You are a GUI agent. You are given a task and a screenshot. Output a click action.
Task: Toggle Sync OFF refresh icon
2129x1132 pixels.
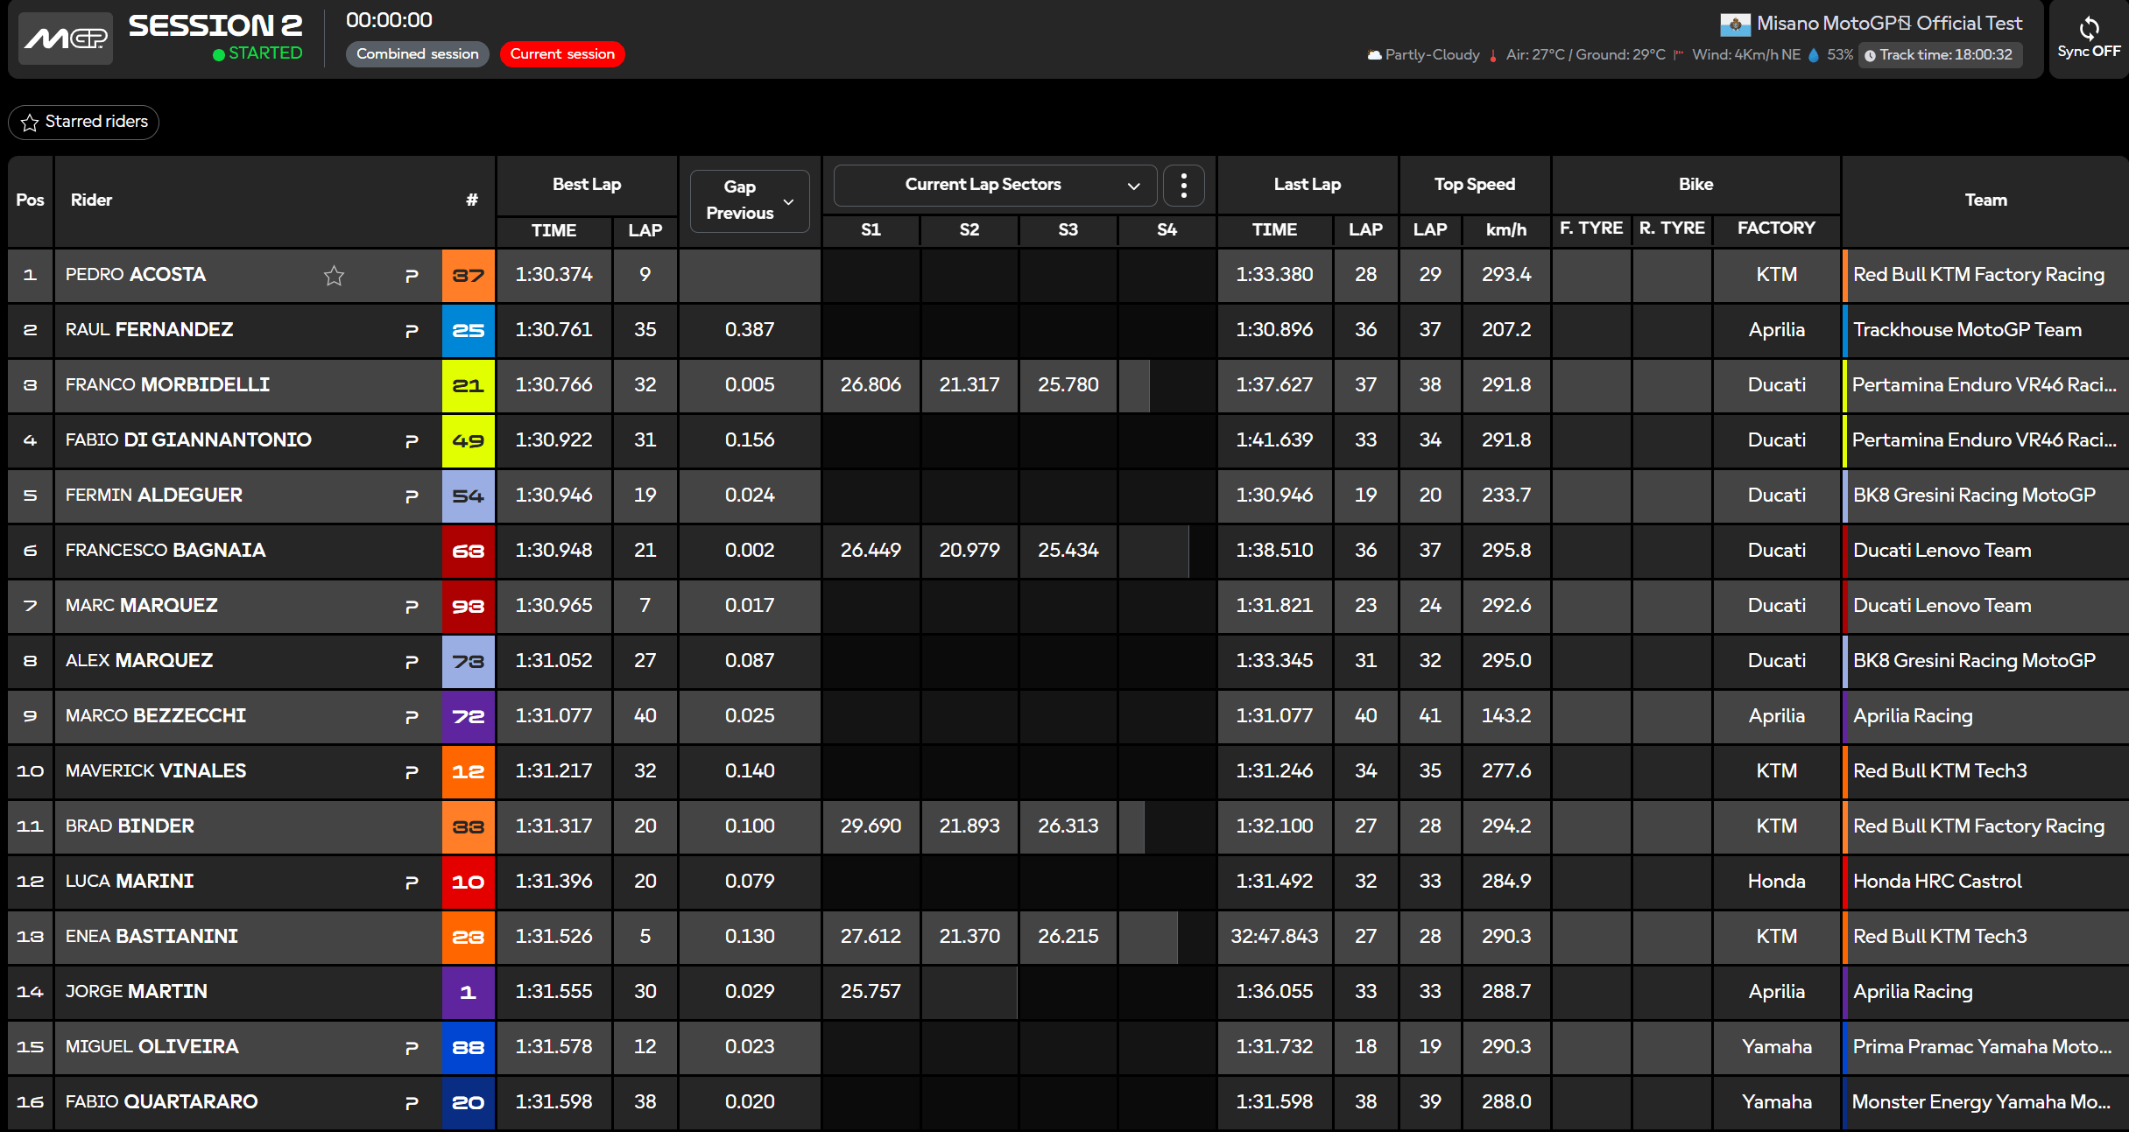coord(2089,28)
